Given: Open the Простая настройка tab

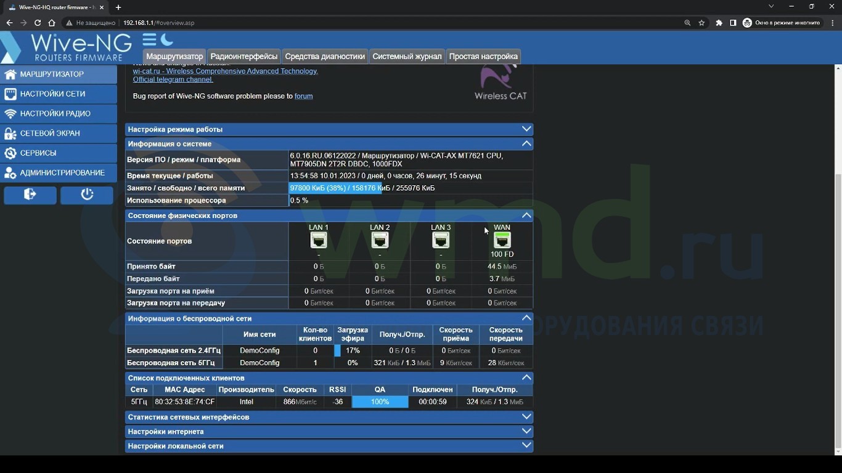Looking at the screenshot, I should [x=483, y=56].
